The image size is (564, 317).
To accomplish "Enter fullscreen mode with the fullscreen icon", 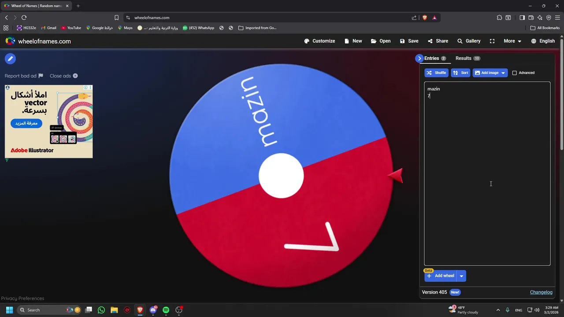I will [x=492, y=41].
